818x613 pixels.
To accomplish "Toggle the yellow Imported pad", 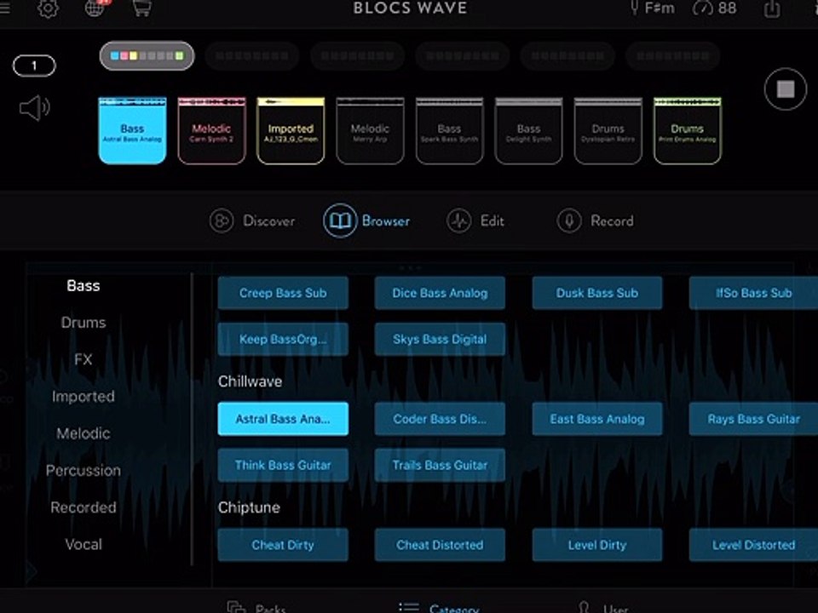I will 291,131.
